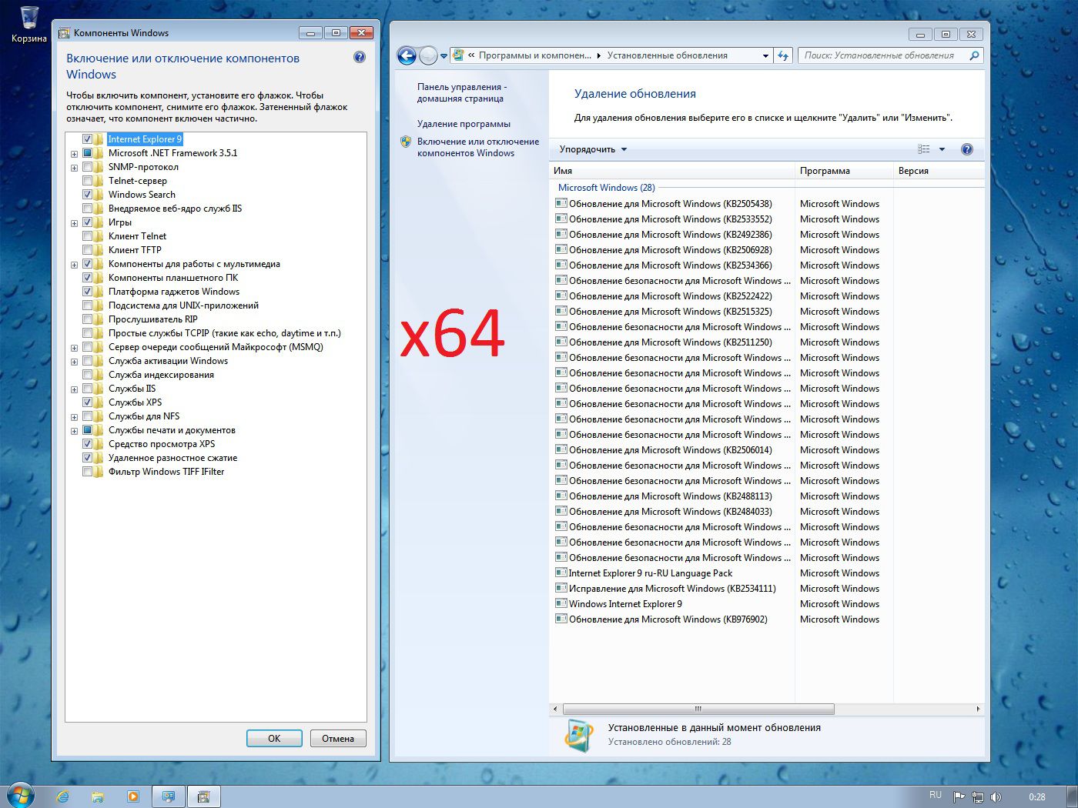Uncheck Удаленное разностное сжатие checkbox
The width and height of the screenshot is (1078, 808).
pos(87,458)
